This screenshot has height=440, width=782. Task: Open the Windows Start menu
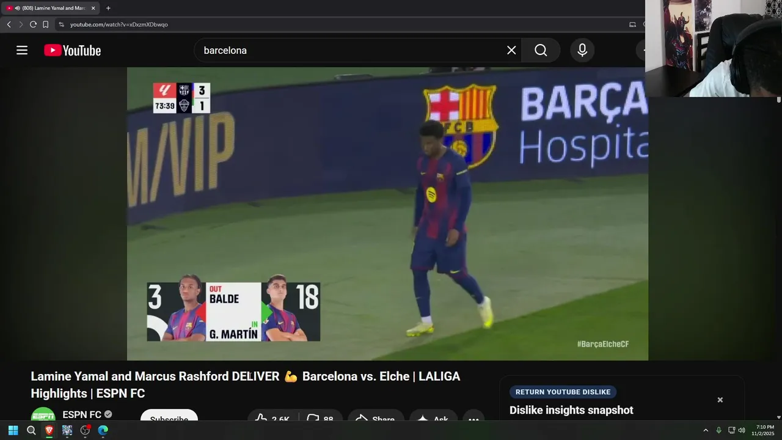13,430
